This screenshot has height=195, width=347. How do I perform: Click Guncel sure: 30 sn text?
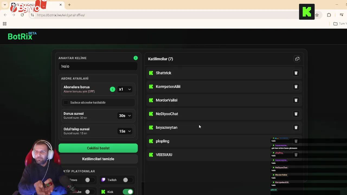[x=75, y=118]
